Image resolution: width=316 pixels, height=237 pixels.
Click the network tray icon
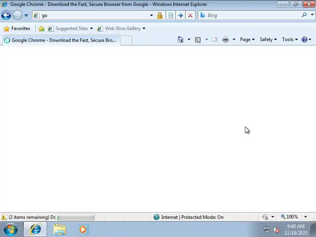coord(266,229)
